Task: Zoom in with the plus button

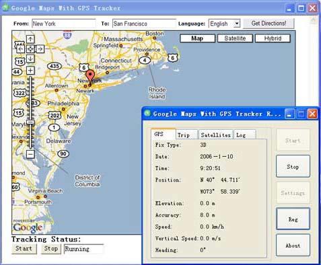Action: coord(30,71)
